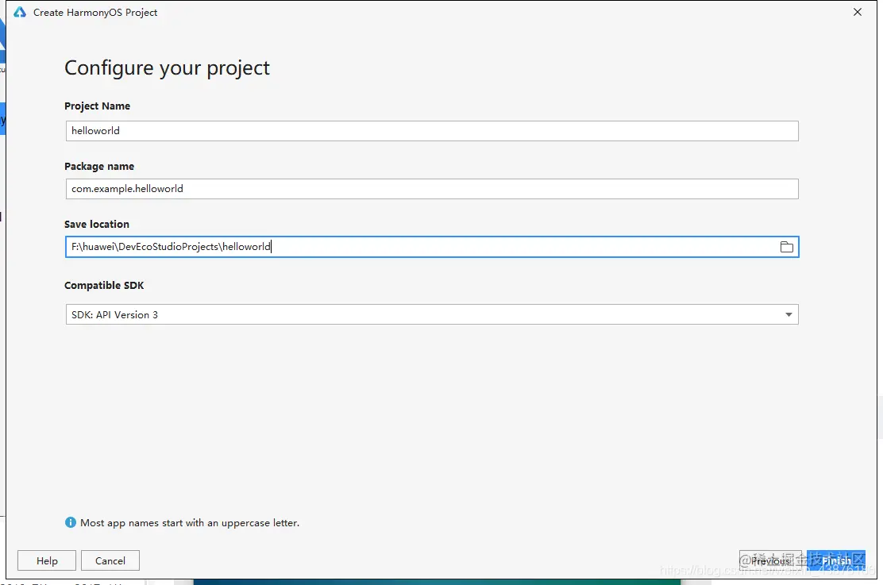This screenshot has height=585, width=883.
Task: Click the blue info icon near app name hint
Action: pos(71,522)
